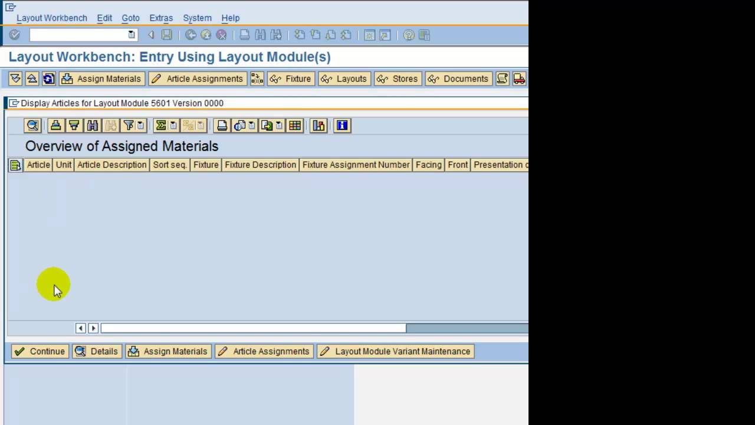
Task: Click the horizontal scrollbar right arrow
Action: (93, 328)
